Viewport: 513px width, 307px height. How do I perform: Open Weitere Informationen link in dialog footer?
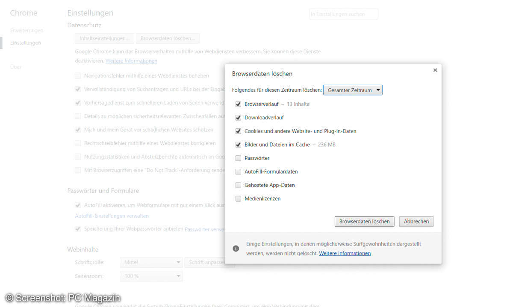[x=345, y=253]
